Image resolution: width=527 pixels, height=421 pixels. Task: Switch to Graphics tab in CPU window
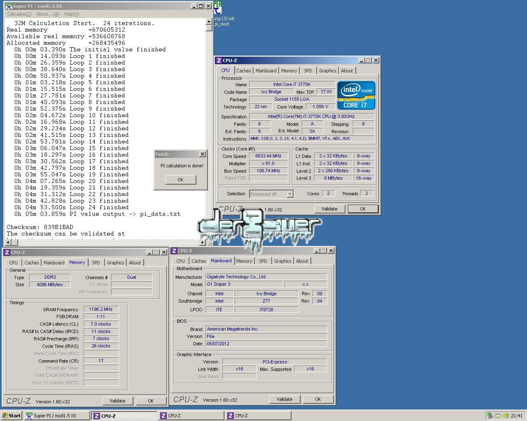pyautogui.click(x=328, y=71)
